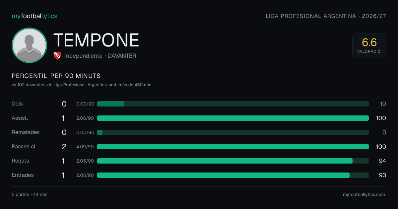Click the 4.09/90 passes rate value
Image resolution: width=398 pixels, height=209 pixels.
[85, 147]
